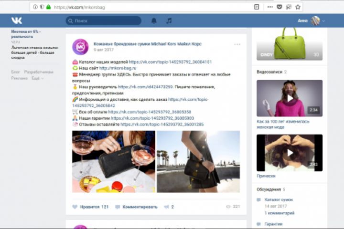Open the user profile dropdown arrow next to the avatar
344x229 pixels.
[323, 21]
